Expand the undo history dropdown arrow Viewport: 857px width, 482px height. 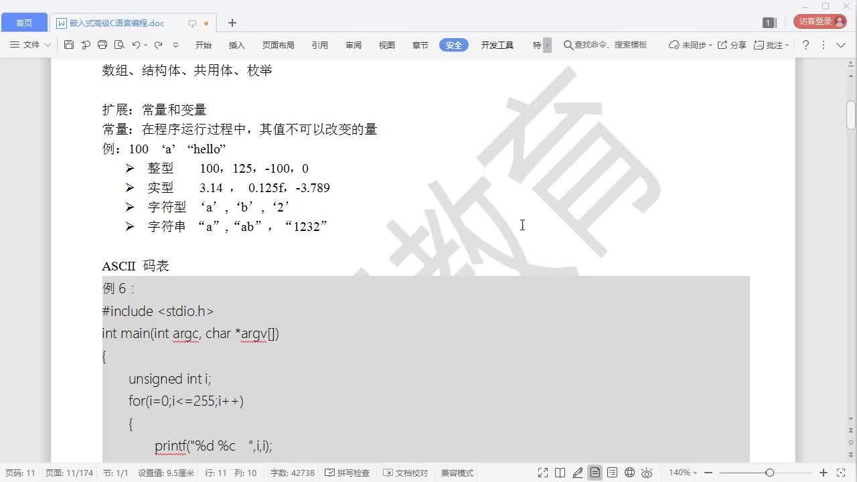point(145,46)
